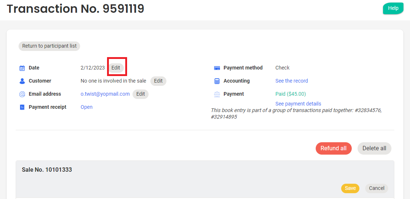Click the credit card icon for Payment method
Image resolution: width=410 pixels, height=199 pixels.
click(x=217, y=68)
